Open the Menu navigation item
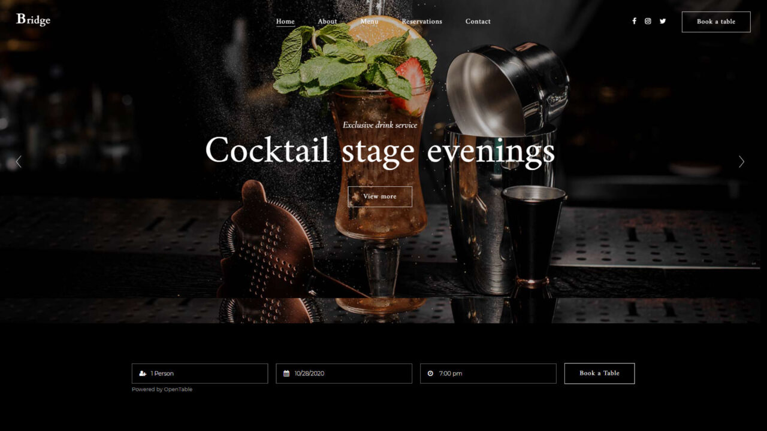Screen dimensions: 767x431 point(369,22)
